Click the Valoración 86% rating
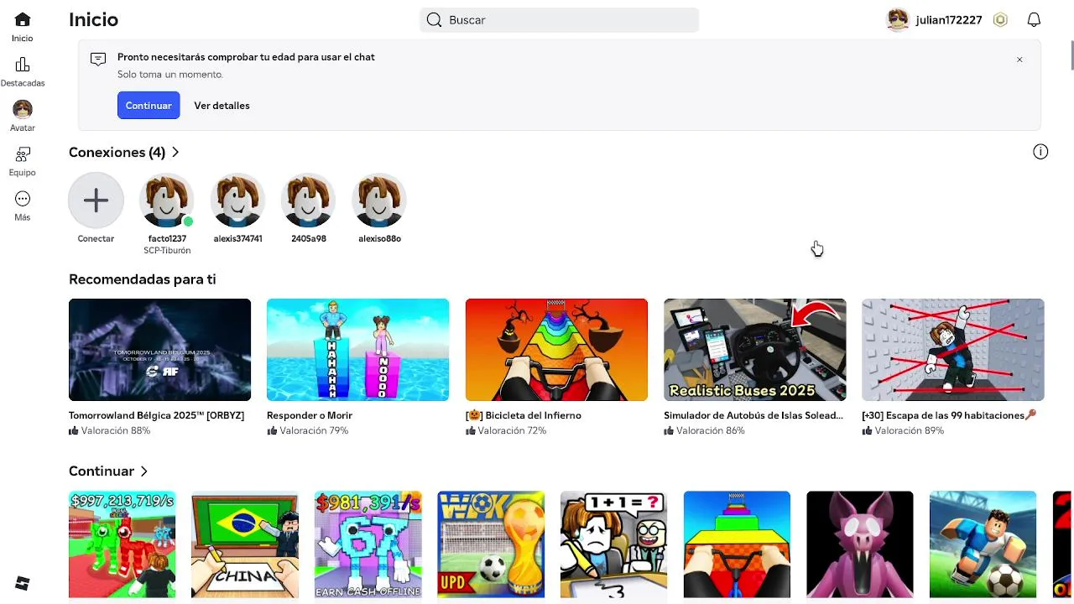The image size is (1074, 604). pos(705,430)
